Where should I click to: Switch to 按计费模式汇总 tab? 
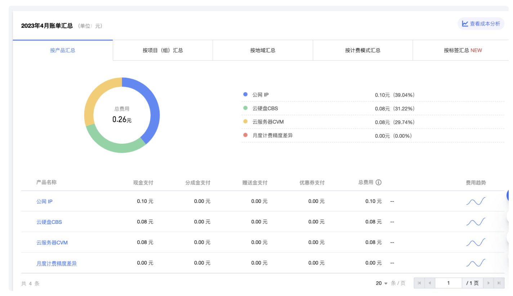[363, 50]
